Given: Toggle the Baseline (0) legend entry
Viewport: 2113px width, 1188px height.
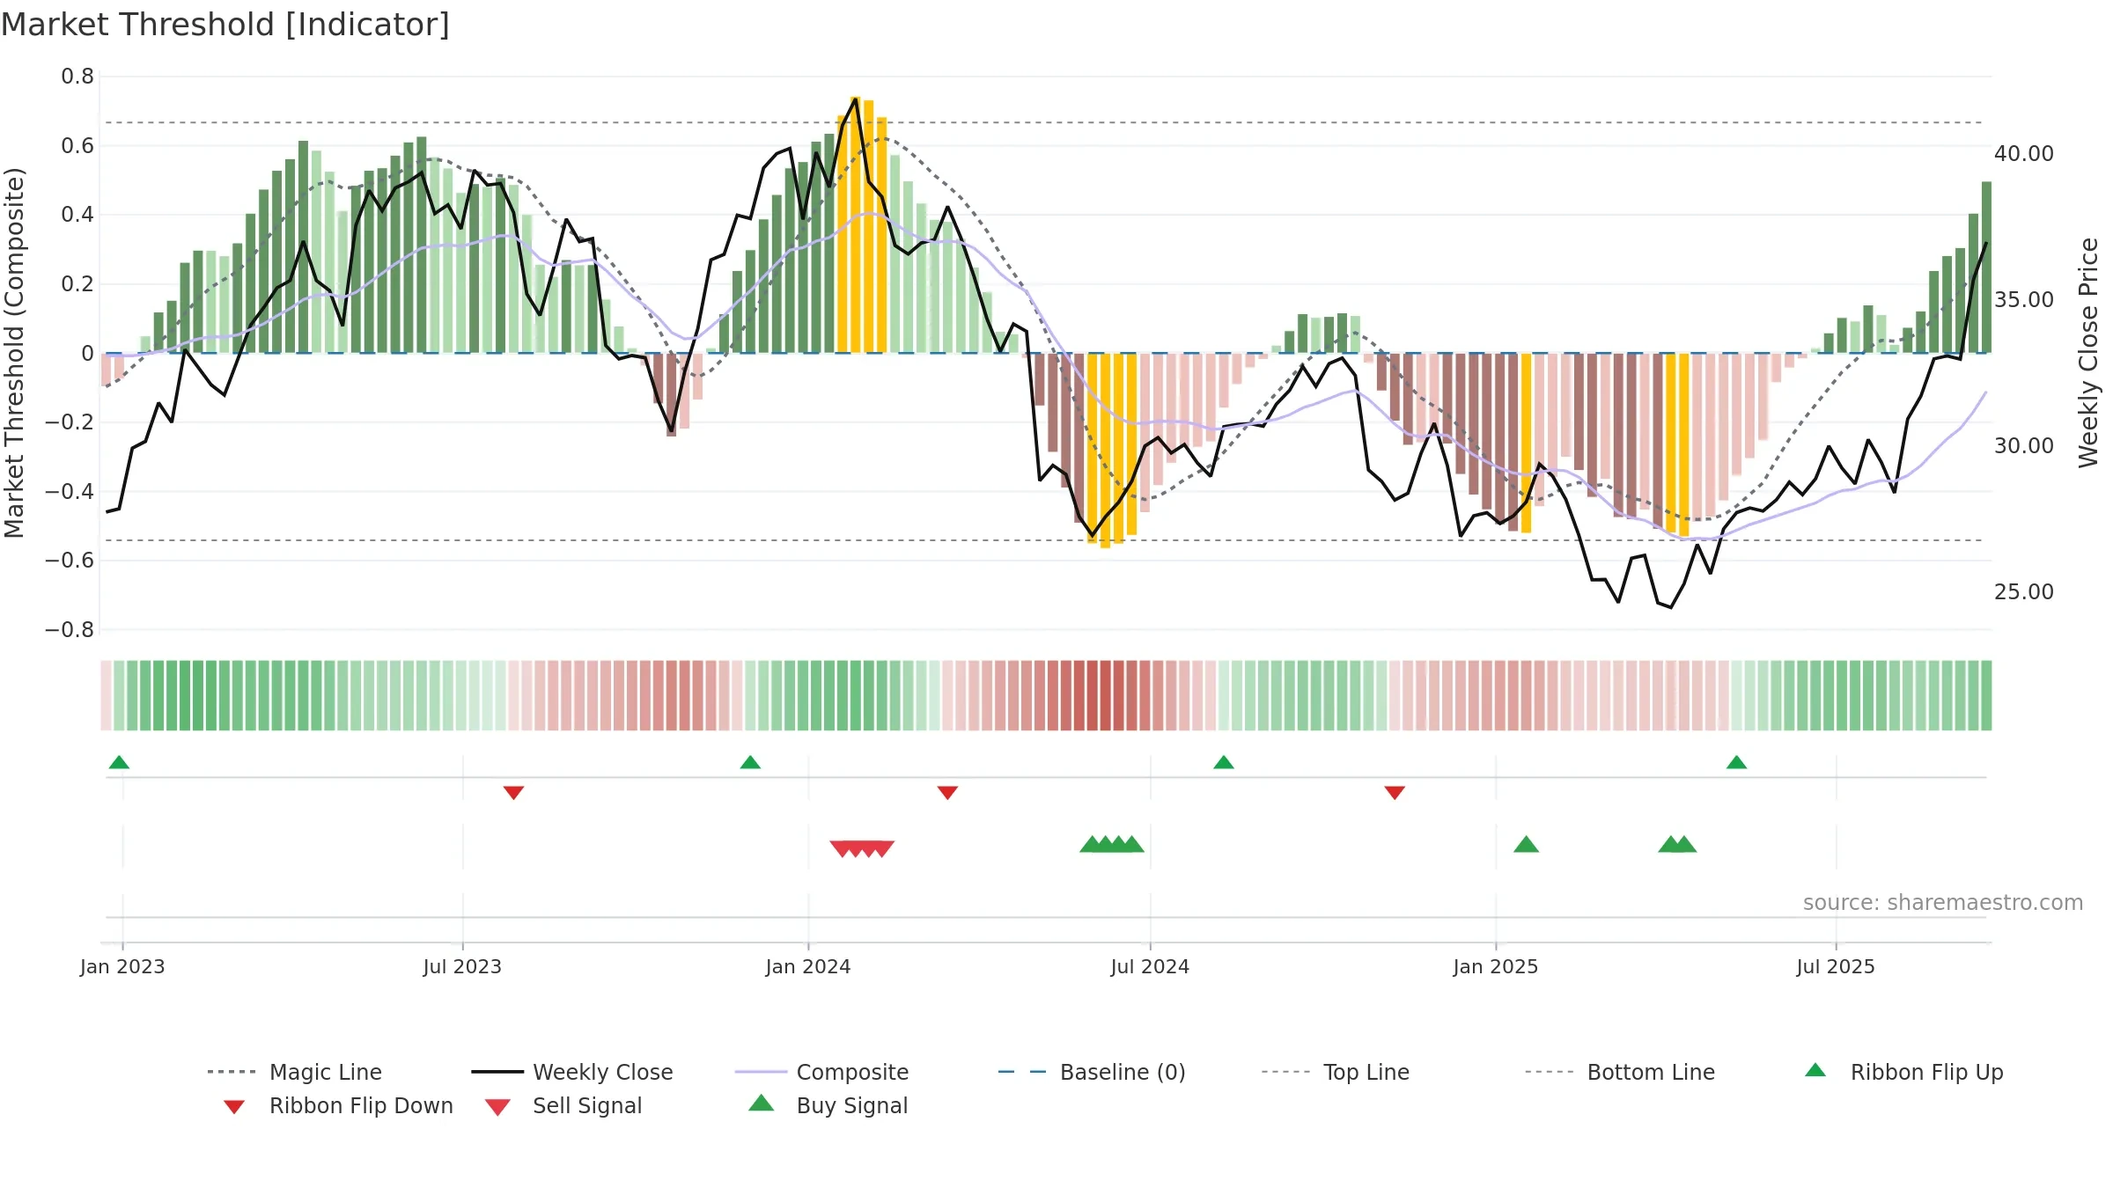Looking at the screenshot, I should coord(1092,1072).
